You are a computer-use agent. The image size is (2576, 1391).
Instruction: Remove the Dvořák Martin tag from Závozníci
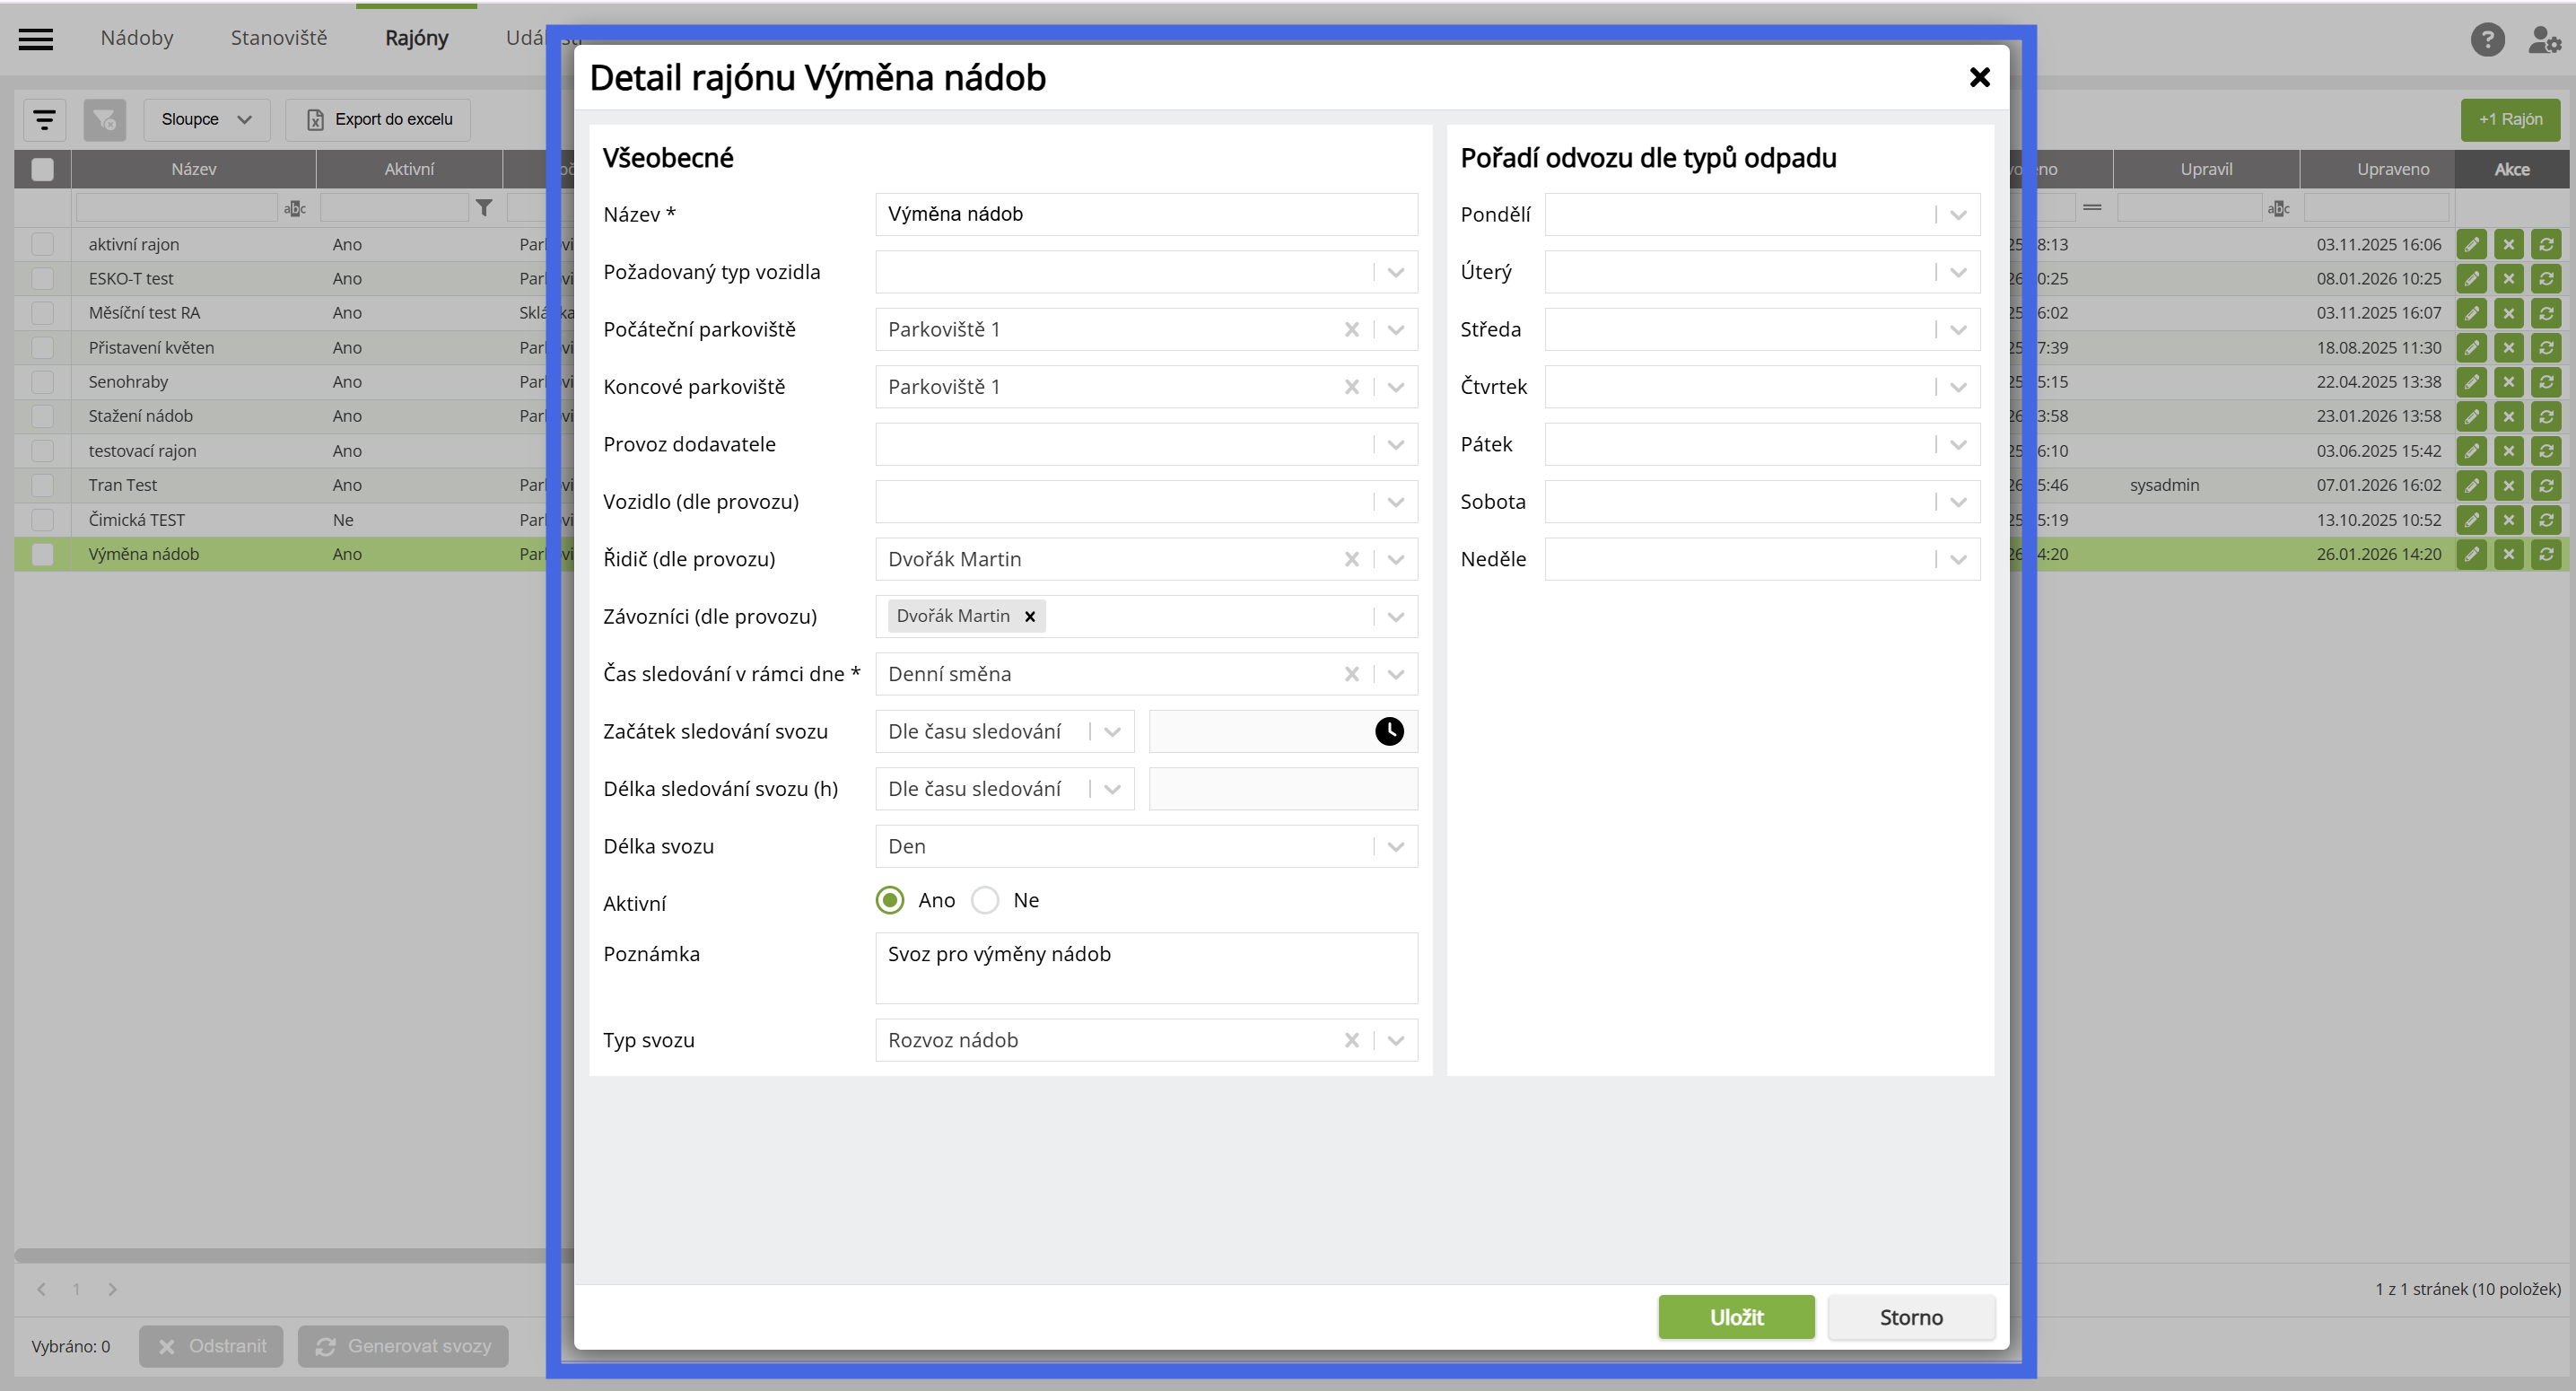(x=1029, y=616)
